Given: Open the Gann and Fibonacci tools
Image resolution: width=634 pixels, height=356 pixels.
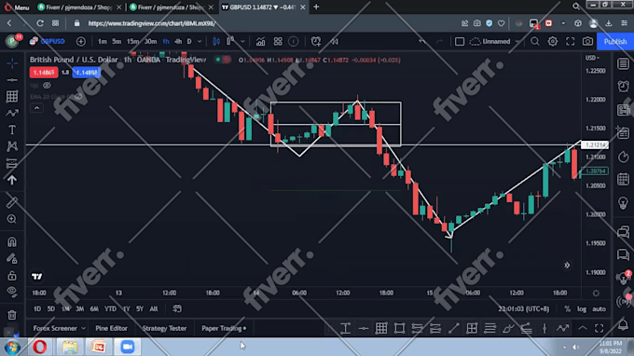Looking at the screenshot, I should (12, 96).
